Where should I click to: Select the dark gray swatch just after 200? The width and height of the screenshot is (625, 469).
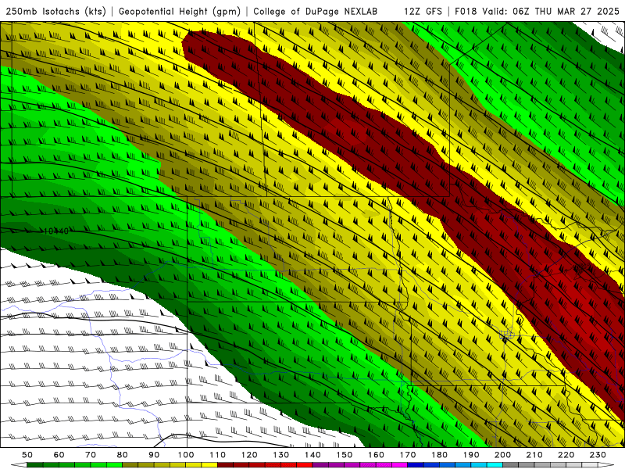click(511, 464)
